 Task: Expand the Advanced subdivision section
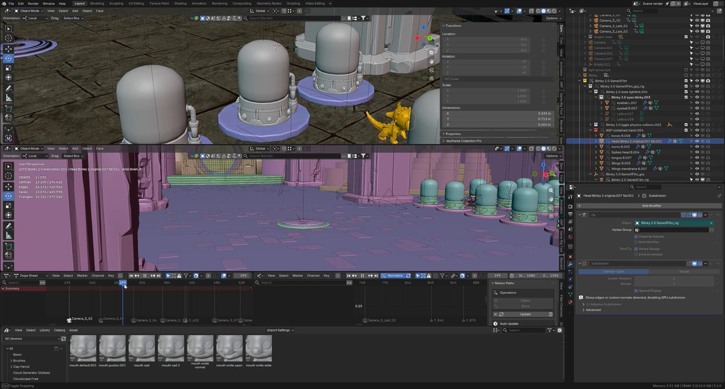pyautogui.click(x=593, y=310)
